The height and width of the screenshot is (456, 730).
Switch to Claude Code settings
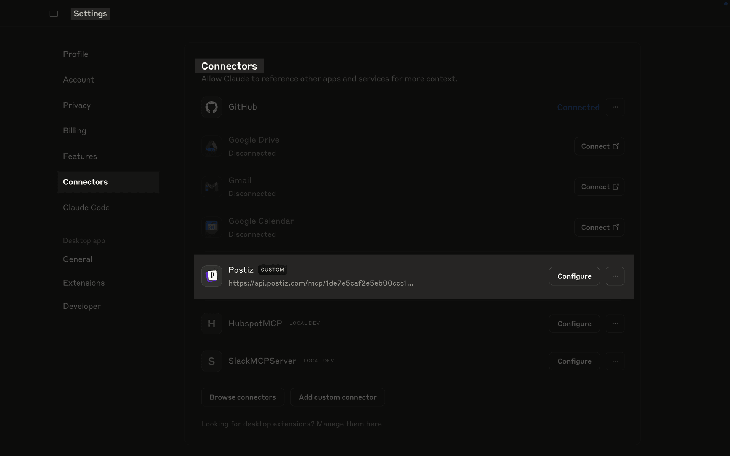86,208
